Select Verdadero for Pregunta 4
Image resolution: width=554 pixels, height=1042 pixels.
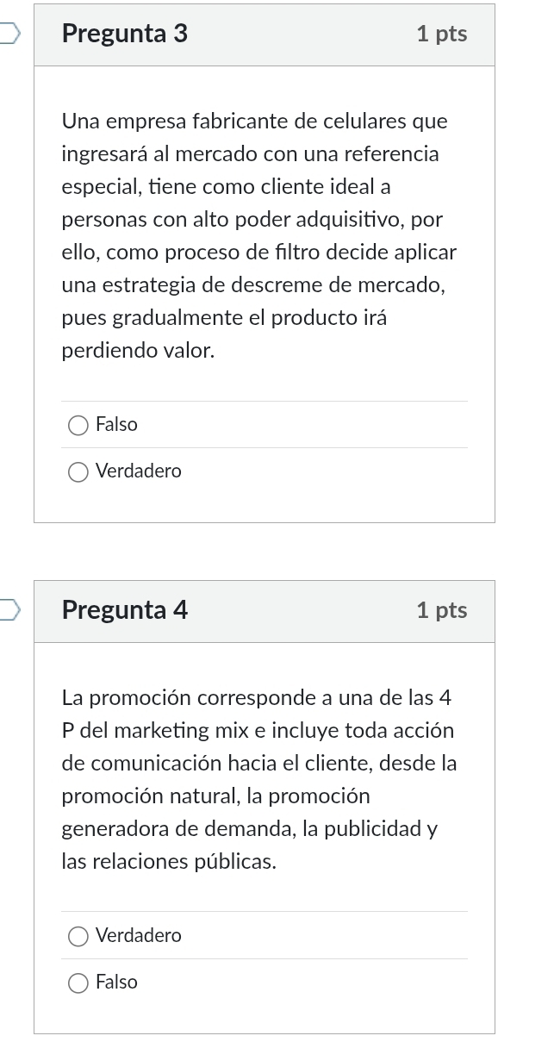pyautogui.click(x=78, y=936)
